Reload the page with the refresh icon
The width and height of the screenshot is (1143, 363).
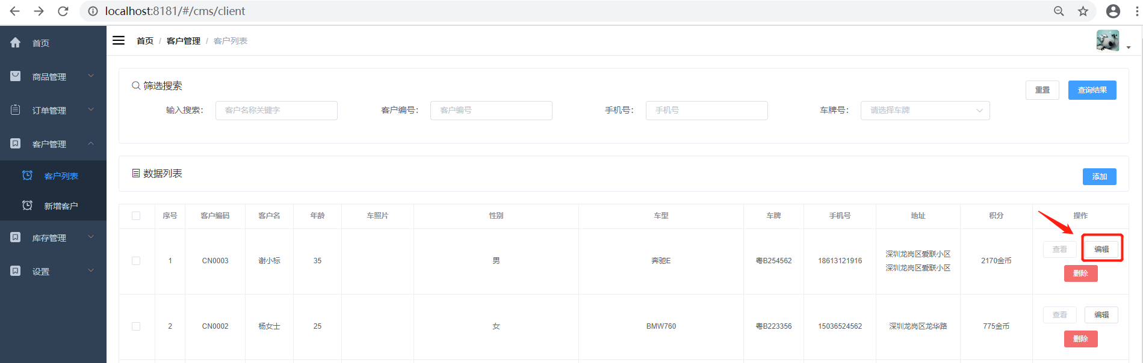(x=63, y=11)
